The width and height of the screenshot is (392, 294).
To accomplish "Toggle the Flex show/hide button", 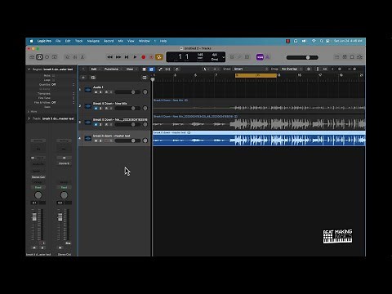I will (168, 69).
